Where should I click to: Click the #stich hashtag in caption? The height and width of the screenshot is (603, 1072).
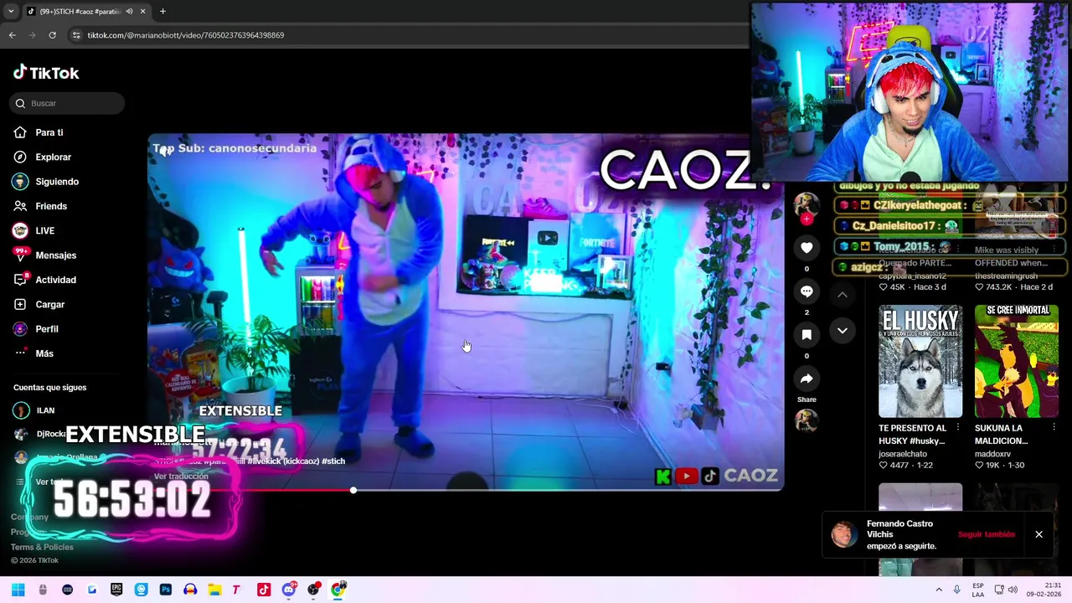(x=333, y=461)
